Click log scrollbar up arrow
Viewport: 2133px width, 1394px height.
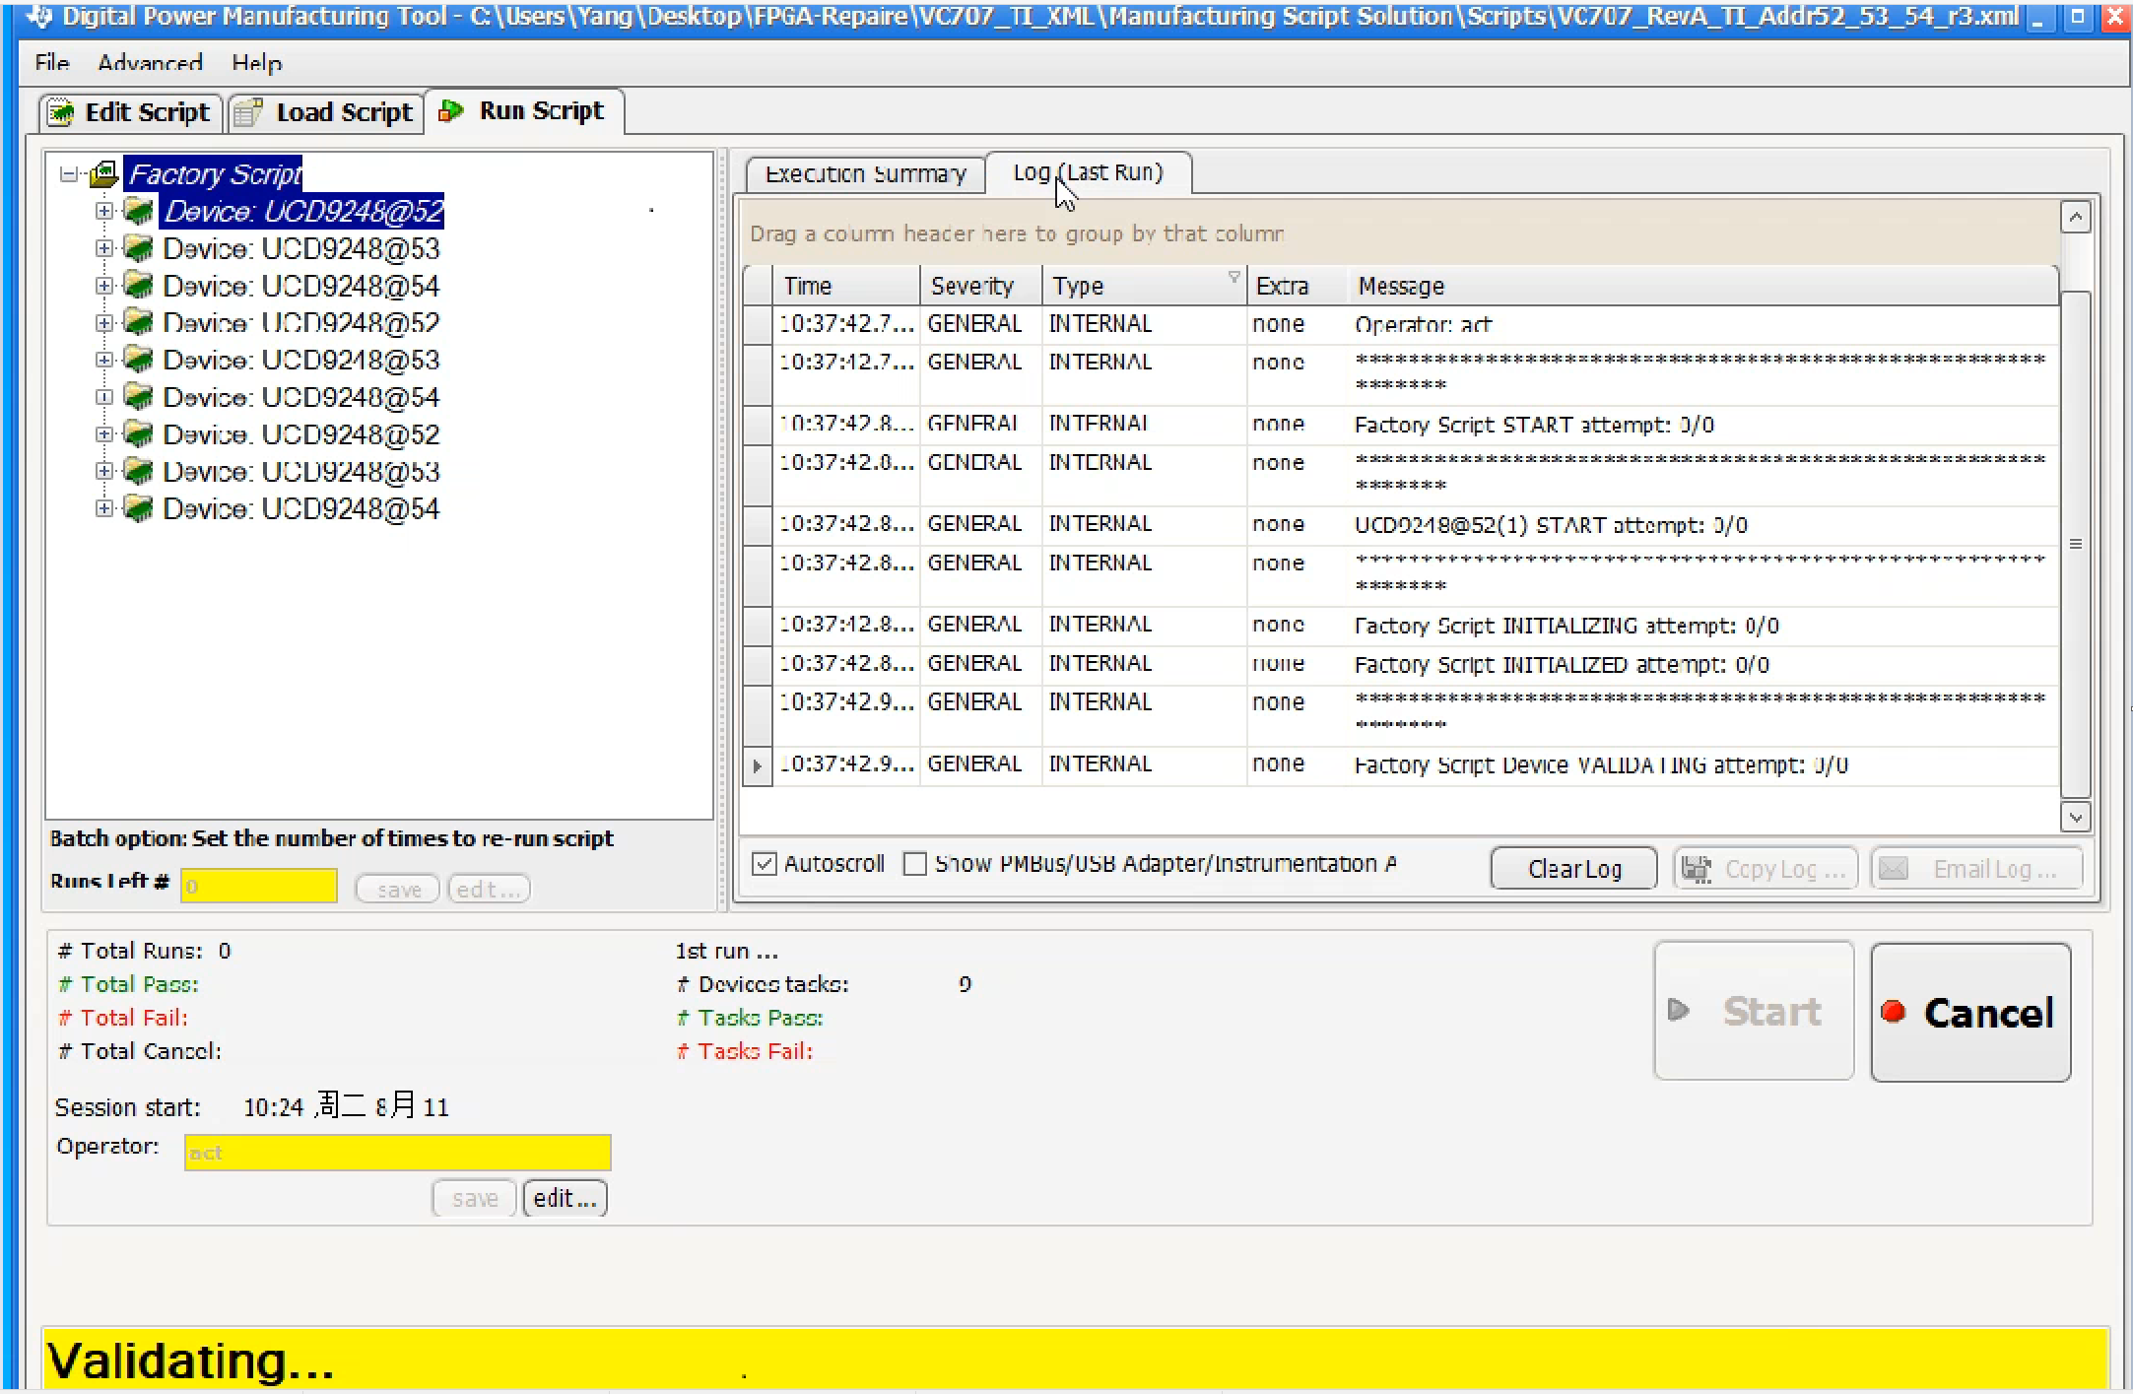pos(2076,217)
